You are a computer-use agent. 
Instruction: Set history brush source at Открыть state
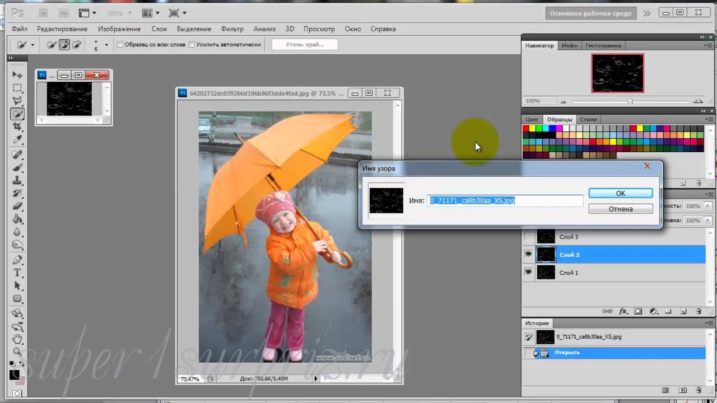tap(528, 353)
